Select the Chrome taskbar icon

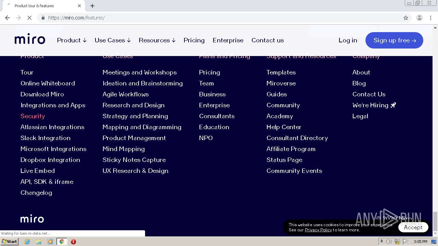pos(62,242)
